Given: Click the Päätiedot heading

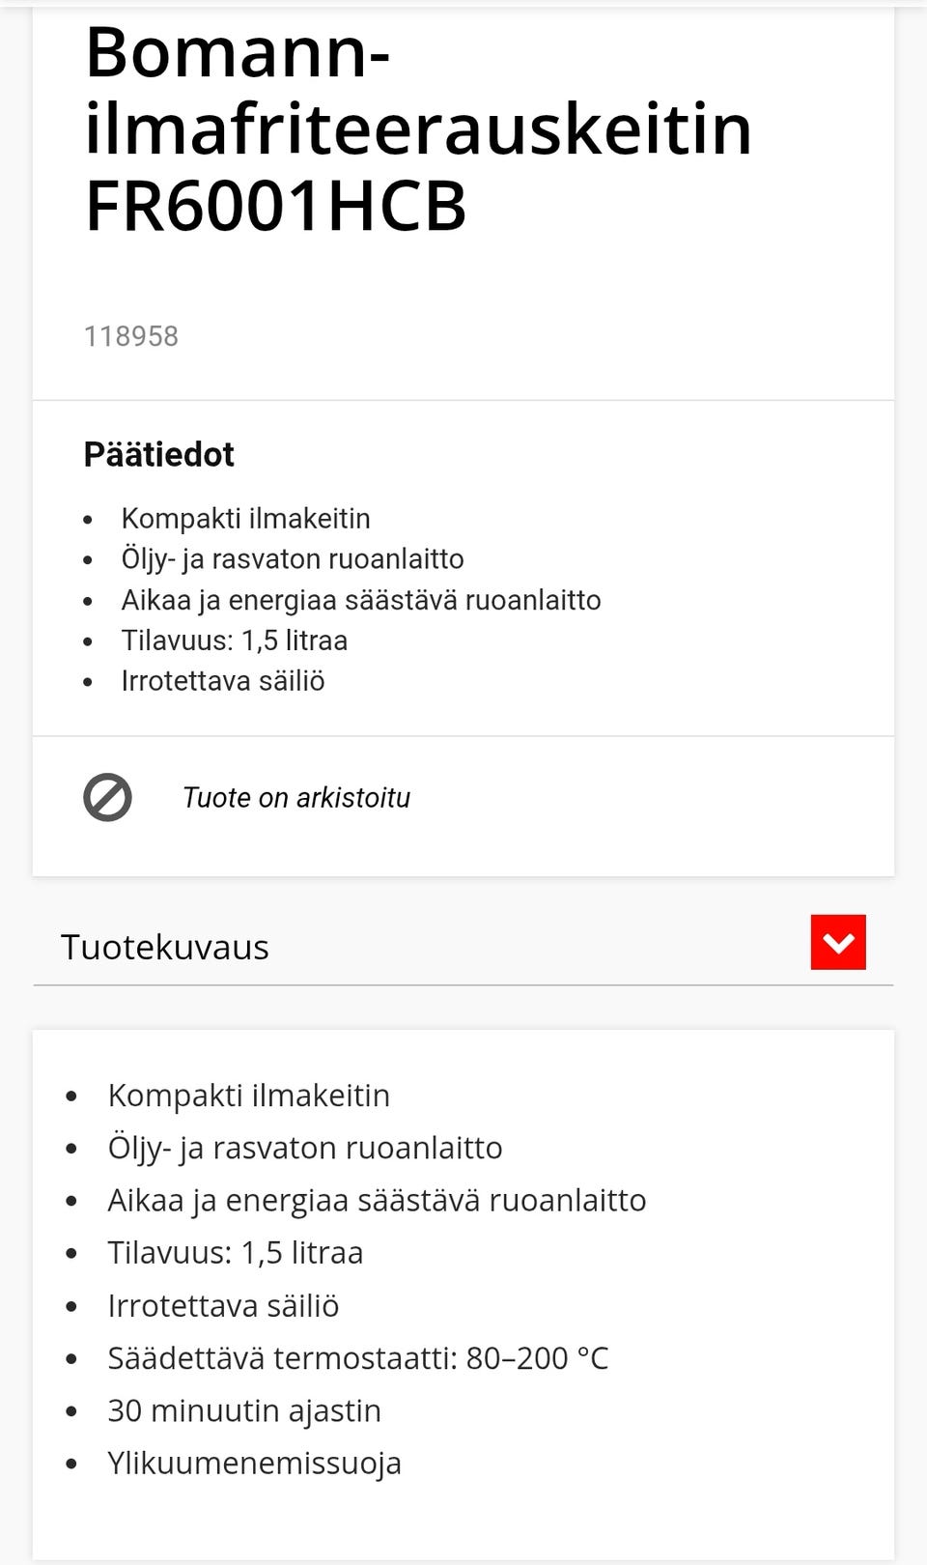Looking at the screenshot, I should point(158,454).
